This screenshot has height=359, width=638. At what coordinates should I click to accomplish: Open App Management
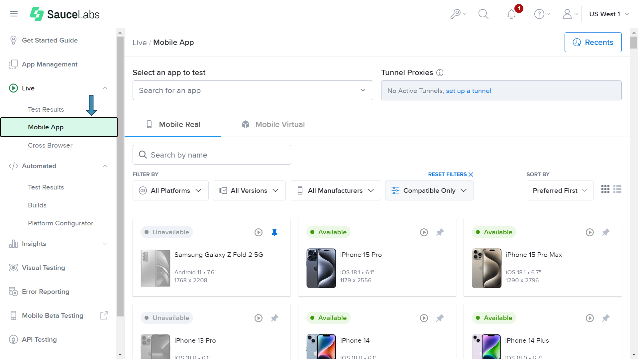click(50, 64)
